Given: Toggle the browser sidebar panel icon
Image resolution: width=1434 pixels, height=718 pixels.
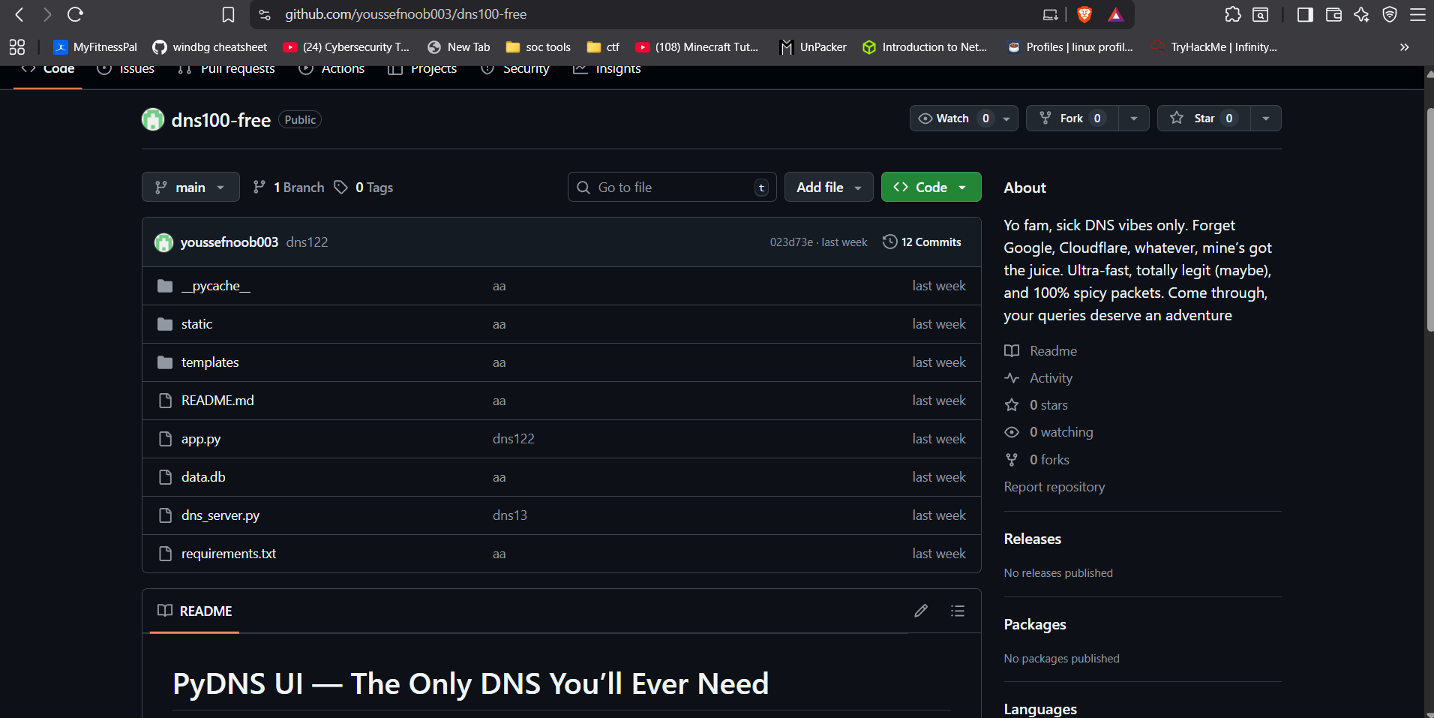Looking at the screenshot, I should coord(1304,14).
